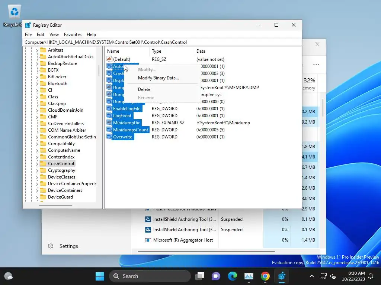Click %SystemRoot%\Minidump data cell
Viewport: 381px width, 285px height.
coord(223,122)
